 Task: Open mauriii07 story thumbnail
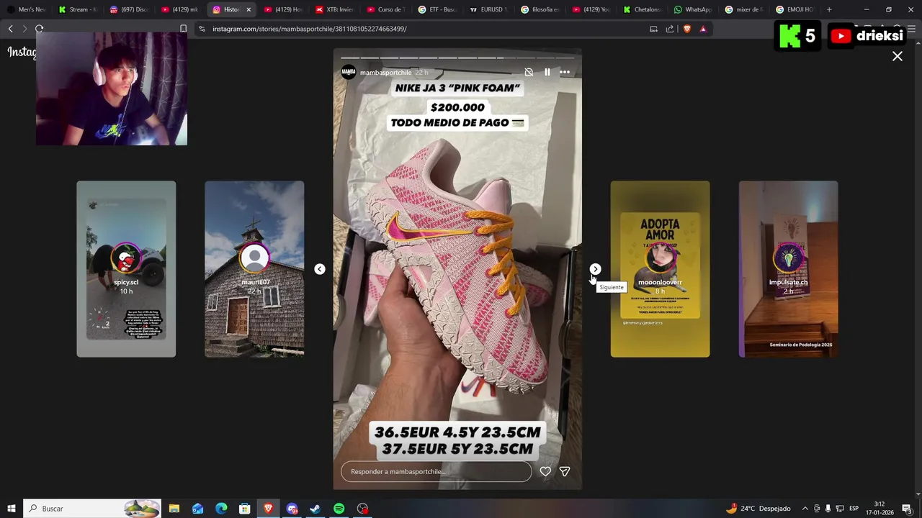point(254,269)
